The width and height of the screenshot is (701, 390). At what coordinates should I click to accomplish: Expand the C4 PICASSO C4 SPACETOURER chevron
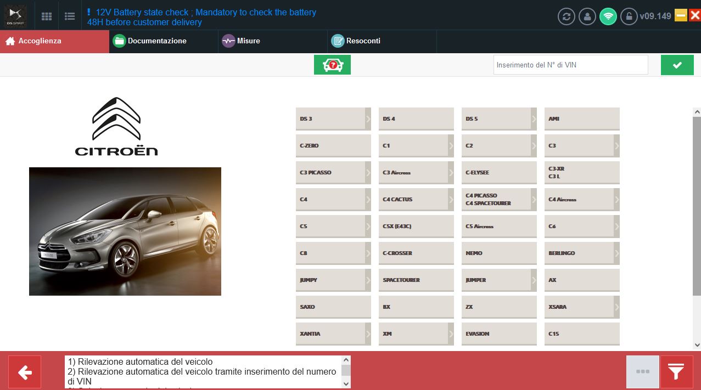[534, 200]
